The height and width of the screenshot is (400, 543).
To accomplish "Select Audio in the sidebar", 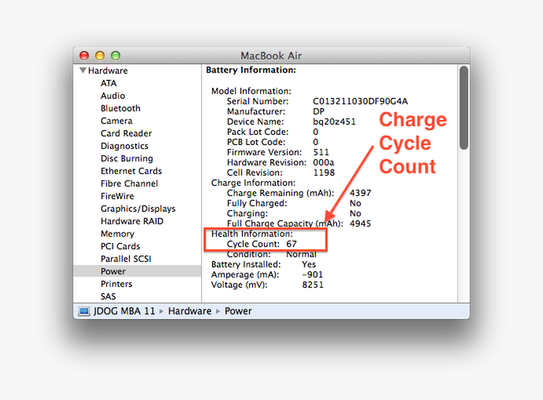I will 113,96.
